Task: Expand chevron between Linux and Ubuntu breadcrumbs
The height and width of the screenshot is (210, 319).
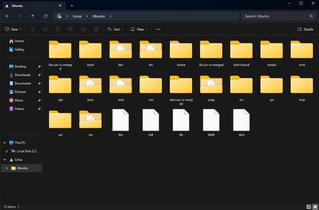Action: (x=87, y=16)
